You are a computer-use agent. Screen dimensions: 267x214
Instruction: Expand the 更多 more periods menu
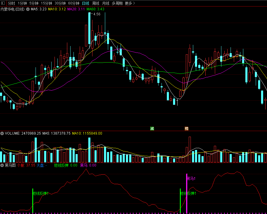point(130,3)
